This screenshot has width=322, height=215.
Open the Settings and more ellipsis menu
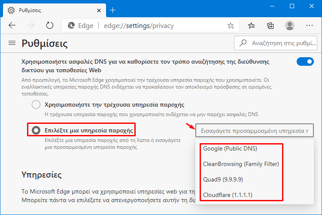click(x=309, y=25)
